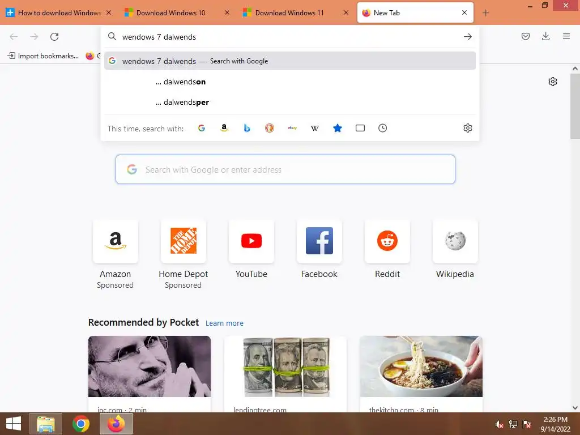Go forward using the forward arrow
The width and height of the screenshot is (580, 435).
tap(34, 37)
